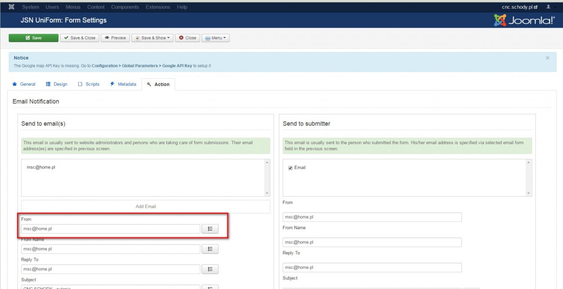
Task: Open the System menu
Action: point(30,7)
